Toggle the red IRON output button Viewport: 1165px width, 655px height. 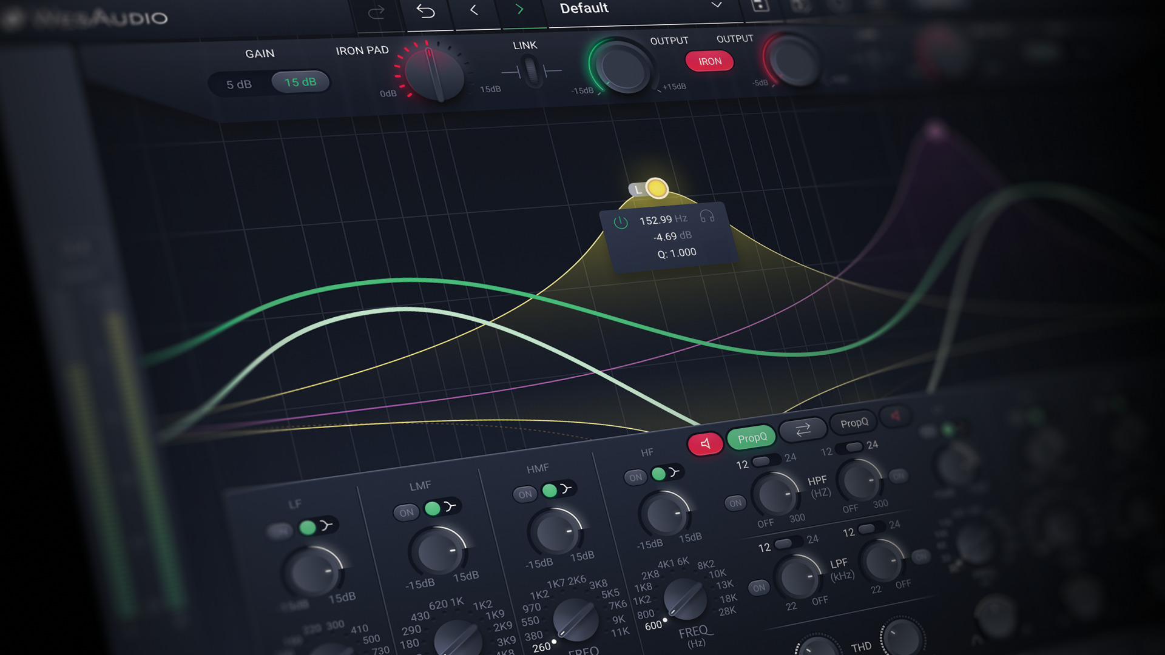[709, 61]
